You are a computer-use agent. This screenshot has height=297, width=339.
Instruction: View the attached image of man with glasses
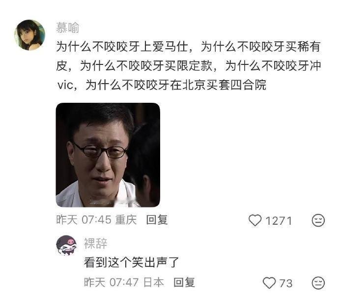click(x=108, y=155)
